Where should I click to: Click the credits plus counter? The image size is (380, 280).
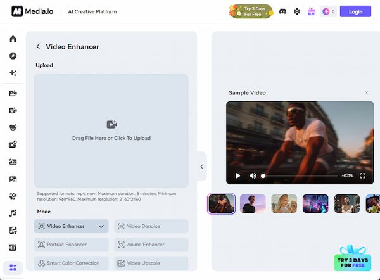coord(328,11)
